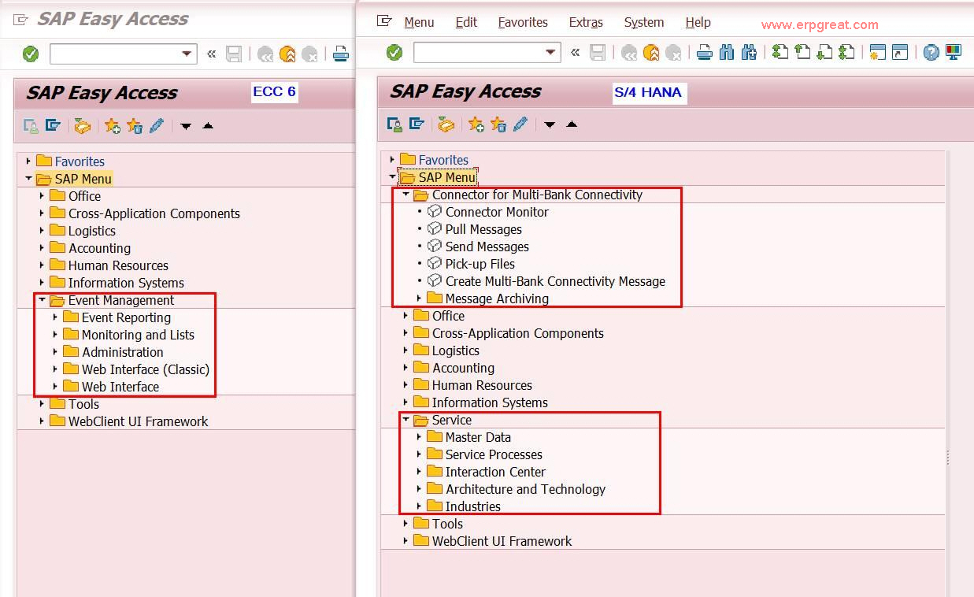Click Add to Favorites star in S/4 HANA
Screen dimensions: 974x597
(476, 124)
